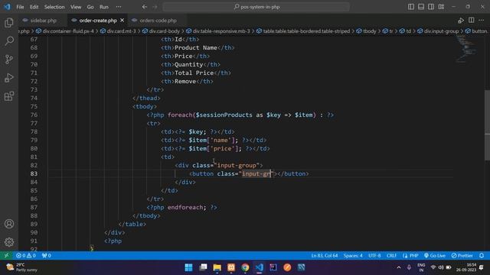
Task: Change end of line sequence CRLF
Action: [x=391, y=255]
